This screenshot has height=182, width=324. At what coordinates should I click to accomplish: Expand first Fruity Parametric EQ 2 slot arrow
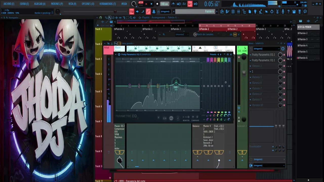(250, 55)
